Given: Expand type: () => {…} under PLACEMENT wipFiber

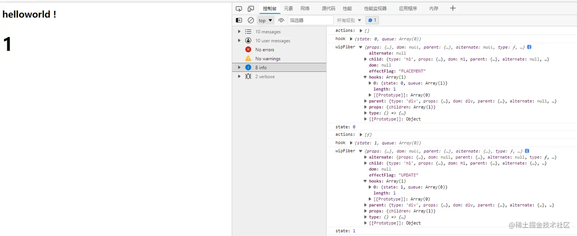Looking at the screenshot, I should pos(366,113).
